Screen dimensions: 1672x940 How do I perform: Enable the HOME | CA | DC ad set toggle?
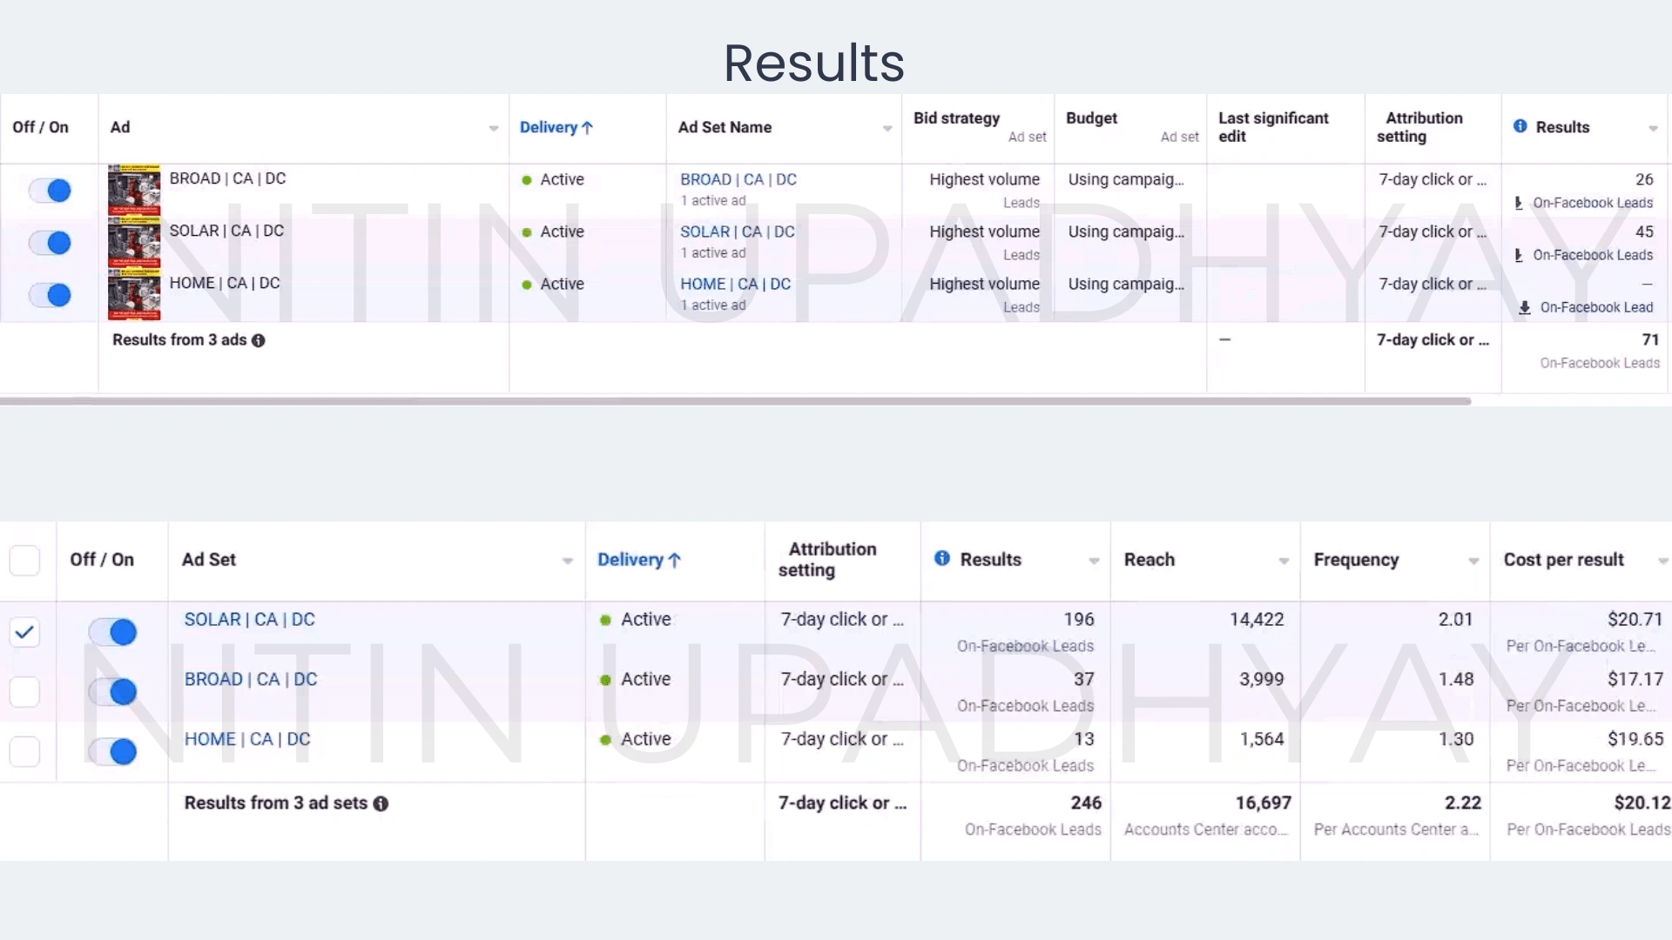111,750
